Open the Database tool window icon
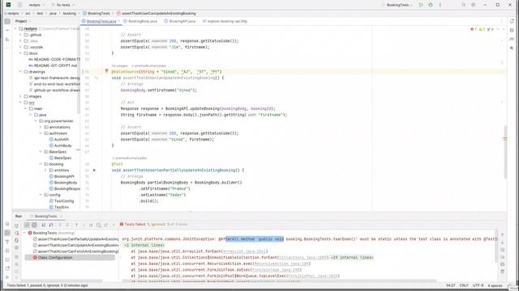Screen dimensions: 519x291 [512, 31]
